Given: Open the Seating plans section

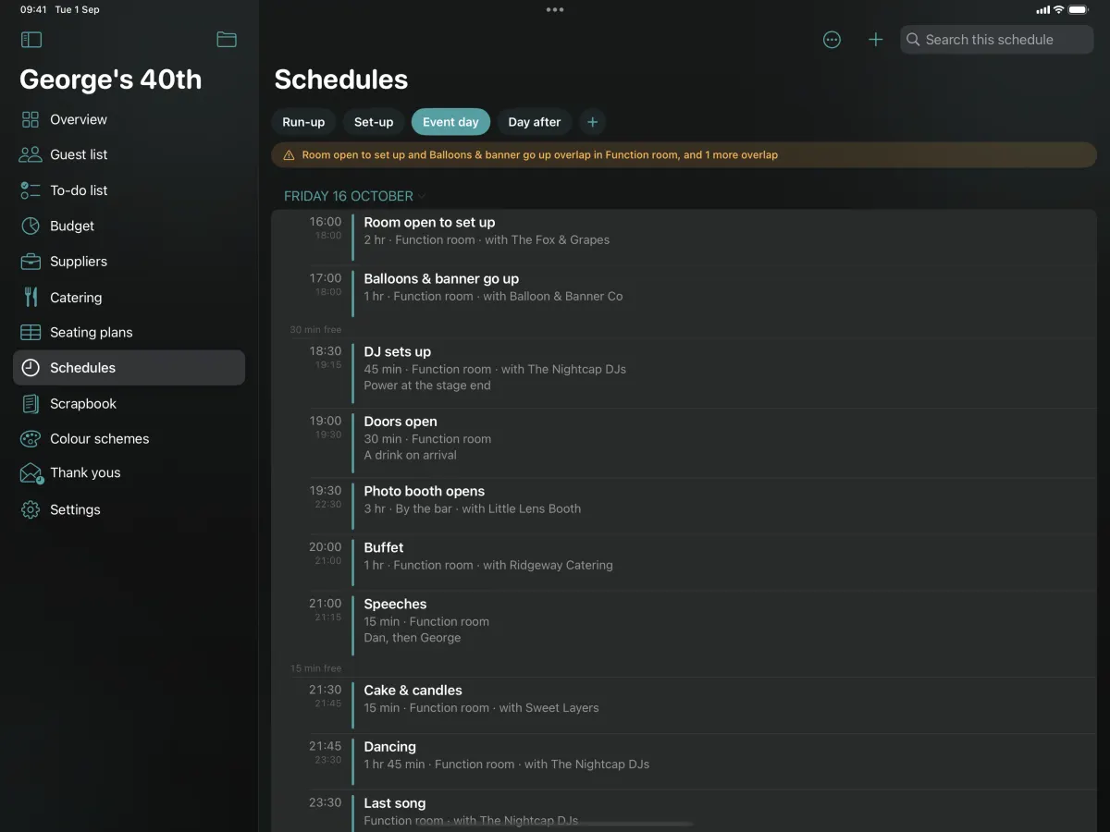Looking at the screenshot, I should tap(129, 332).
